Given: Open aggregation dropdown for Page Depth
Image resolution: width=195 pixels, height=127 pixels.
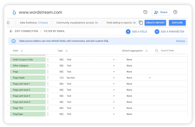Looking at the screenshot, I should click(x=150, y=78).
